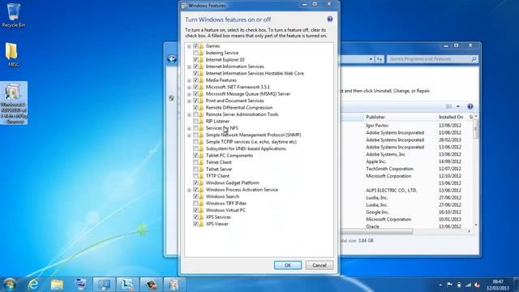This screenshot has width=519, height=292.
Task: Select Windows Gadget Platform row
Action: pyautogui.click(x=232, y=182)
